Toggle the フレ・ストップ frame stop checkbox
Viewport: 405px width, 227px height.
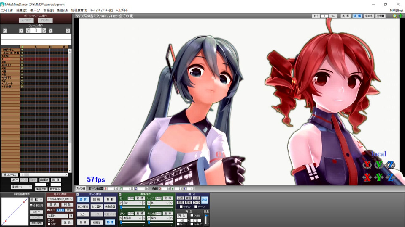pyautogui.click(x=192, y=224)
